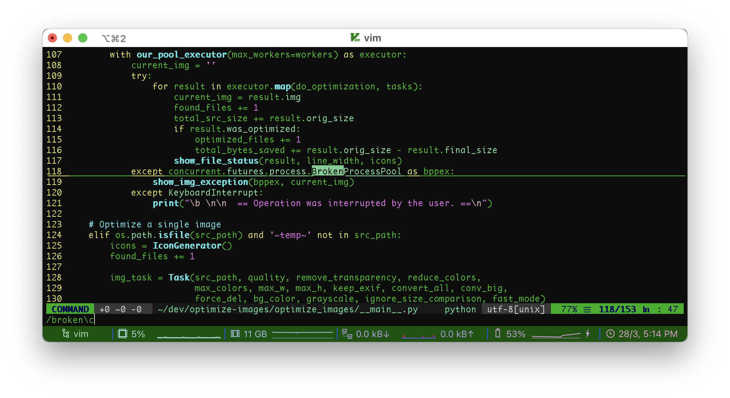Screen dimensions: 730x398
Task: Click the highlighted Broken search match
Action: [x=327, y=171]
